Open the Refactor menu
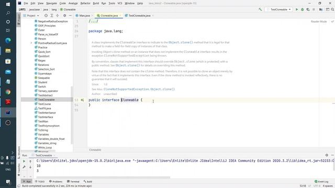This screenshot has width=335, height=188. (85, 3)
